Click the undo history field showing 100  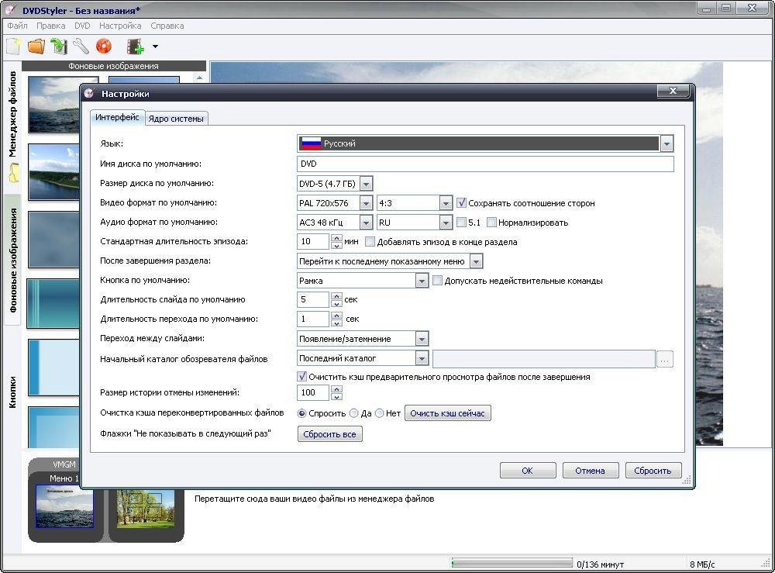(313, 392)
